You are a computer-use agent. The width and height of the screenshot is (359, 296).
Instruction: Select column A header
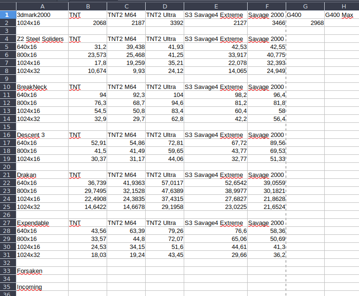coord(42,7)
